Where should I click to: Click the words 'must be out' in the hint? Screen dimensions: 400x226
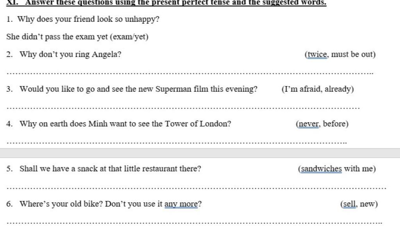point(352,54)
